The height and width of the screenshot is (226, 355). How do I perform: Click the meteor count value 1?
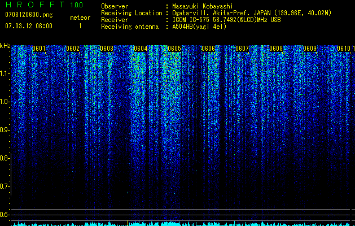(x=80, y=26)
